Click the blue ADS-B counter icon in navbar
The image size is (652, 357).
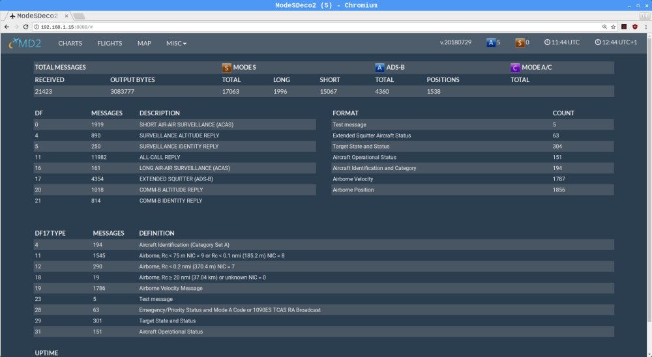pos(491,42)
